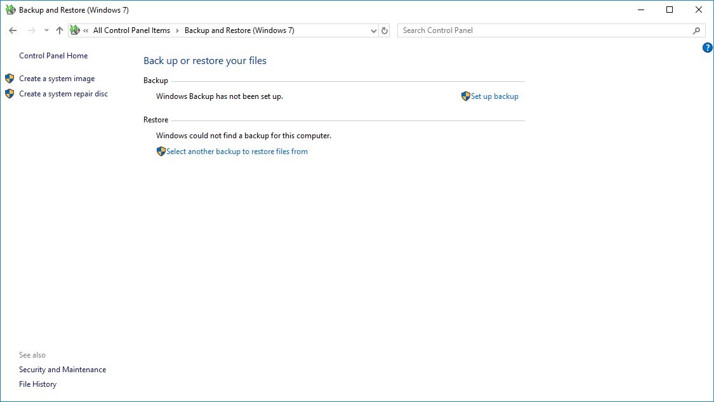The height and width of the screenshot is (402, 714).
Task: Maximize the Backup and Restore window
Action: (x=670, y=10)
